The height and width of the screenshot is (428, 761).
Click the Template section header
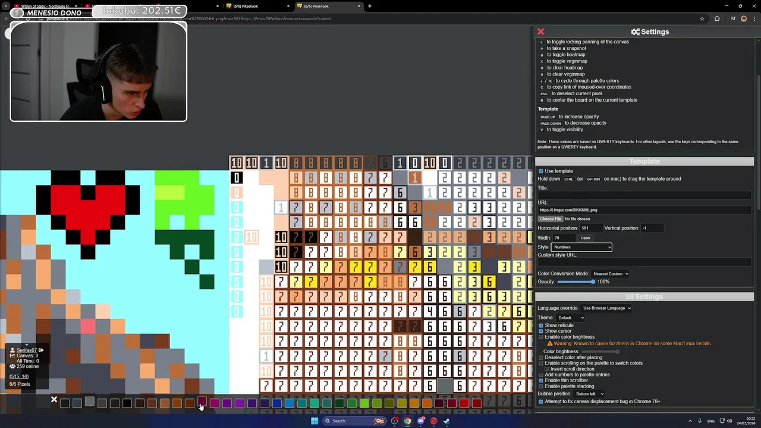(644, 161)
